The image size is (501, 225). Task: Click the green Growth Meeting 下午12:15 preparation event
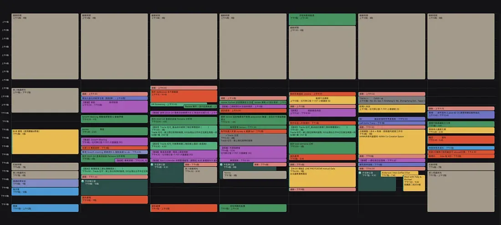(114, 119)
